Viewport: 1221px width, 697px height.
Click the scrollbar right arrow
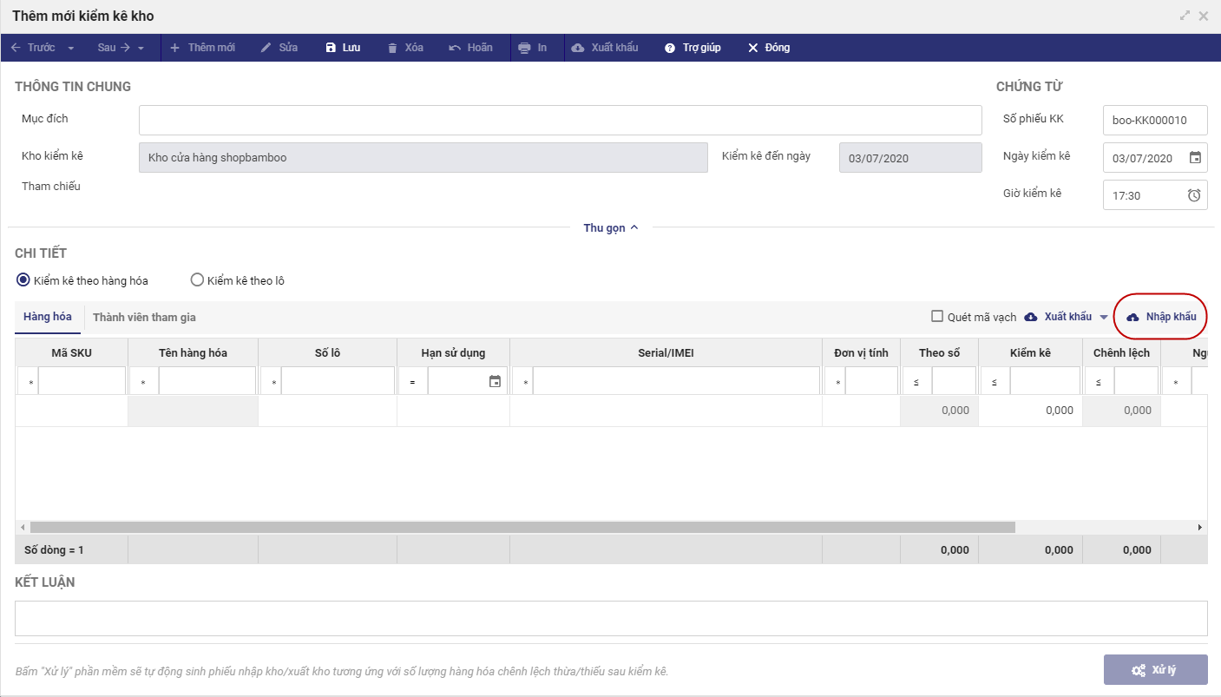tap(1200, 527)
